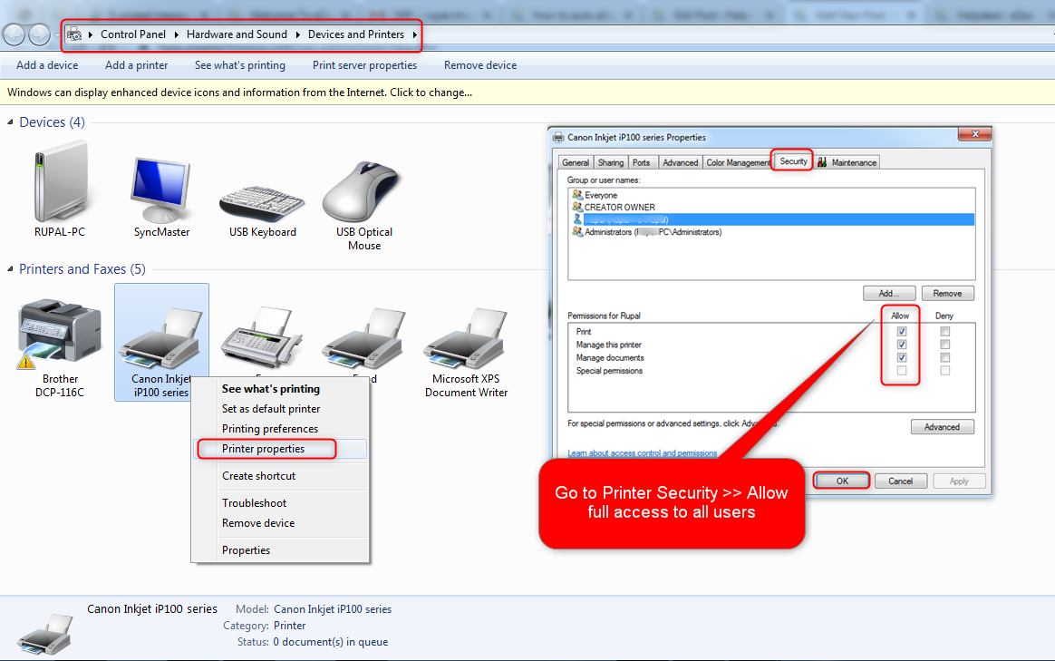Click the Forward navigation arrow
The width and height of the screenshot is (1055, 661).
click(x=39, y=34)
